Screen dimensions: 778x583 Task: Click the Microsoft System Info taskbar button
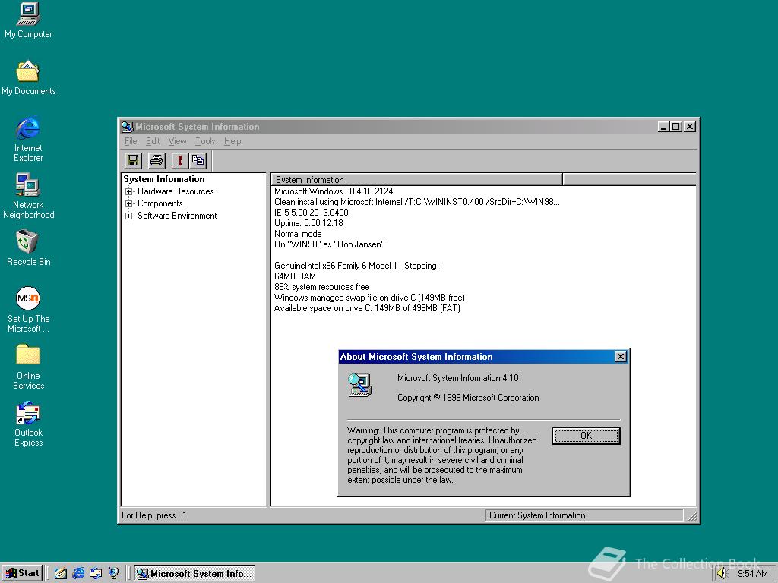pyautogui.click(x=194, y=574)
